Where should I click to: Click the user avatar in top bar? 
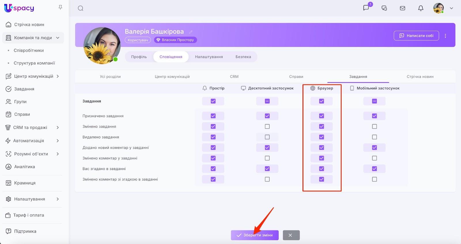(439, 8)
